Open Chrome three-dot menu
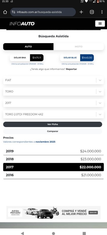 [x=102, y=12]
